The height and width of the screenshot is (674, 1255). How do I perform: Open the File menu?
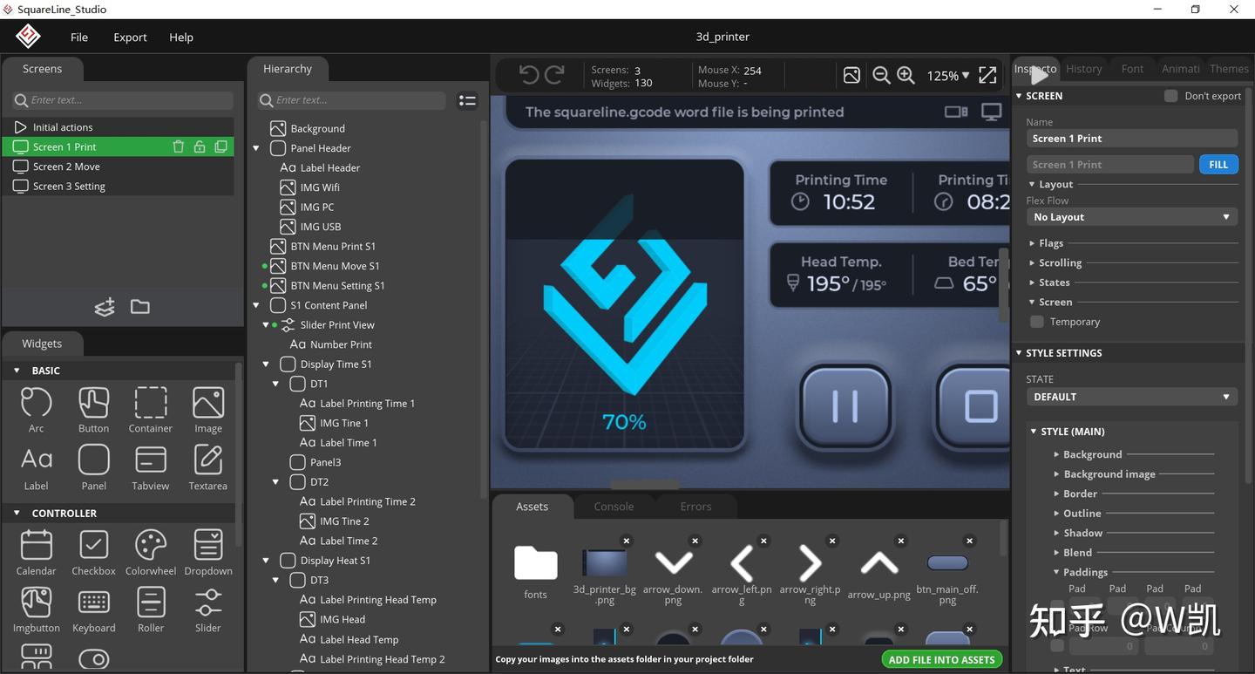[x=79, y=37]
